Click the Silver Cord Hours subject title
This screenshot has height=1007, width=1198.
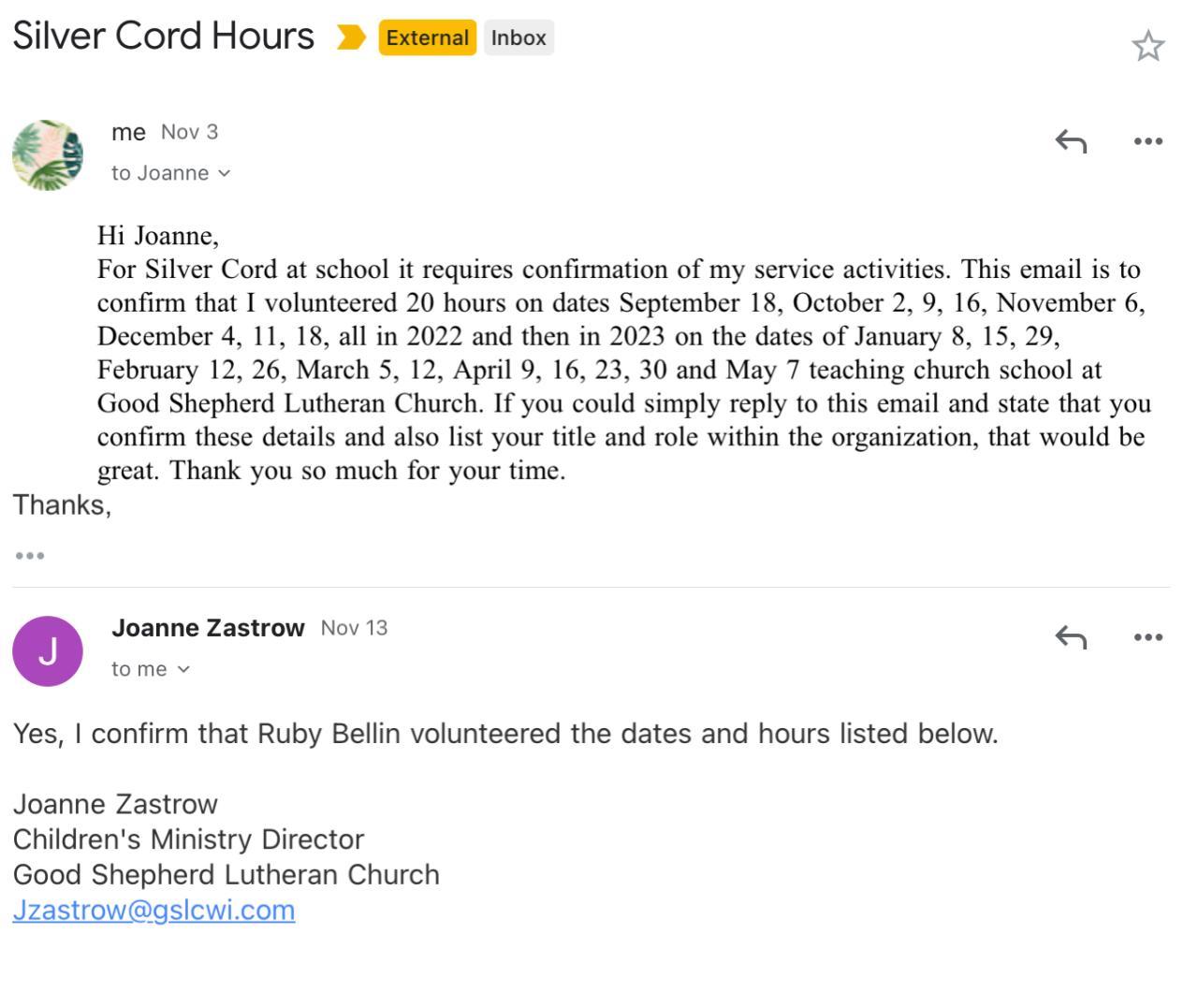coord(164,36)
